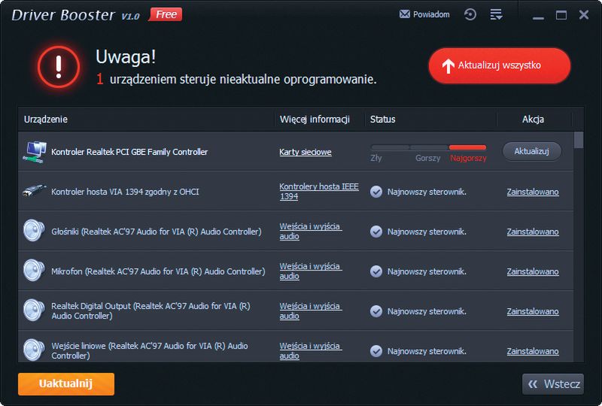This screenshot has height=406, width=602.
Task: Click the nieaktualne oprogramowanie warning message
Action: click(236, 79)
